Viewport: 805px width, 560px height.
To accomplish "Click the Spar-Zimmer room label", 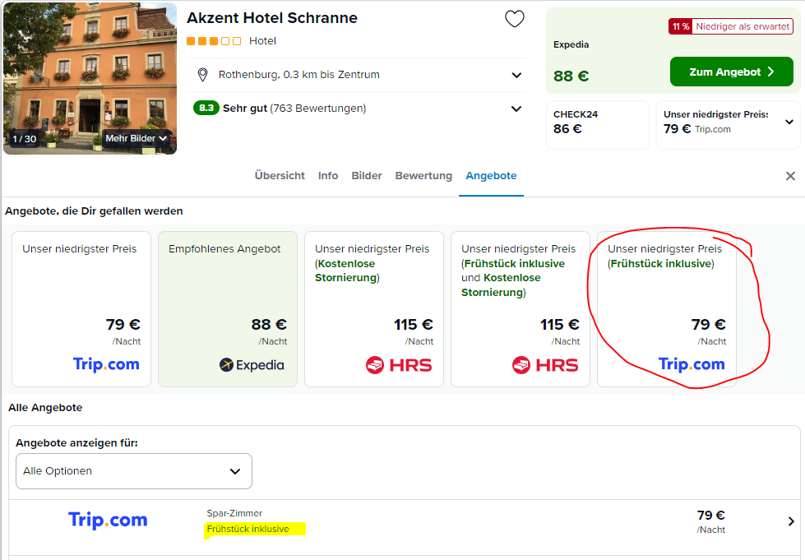I will pyautogui.click(x=234, y=513).
